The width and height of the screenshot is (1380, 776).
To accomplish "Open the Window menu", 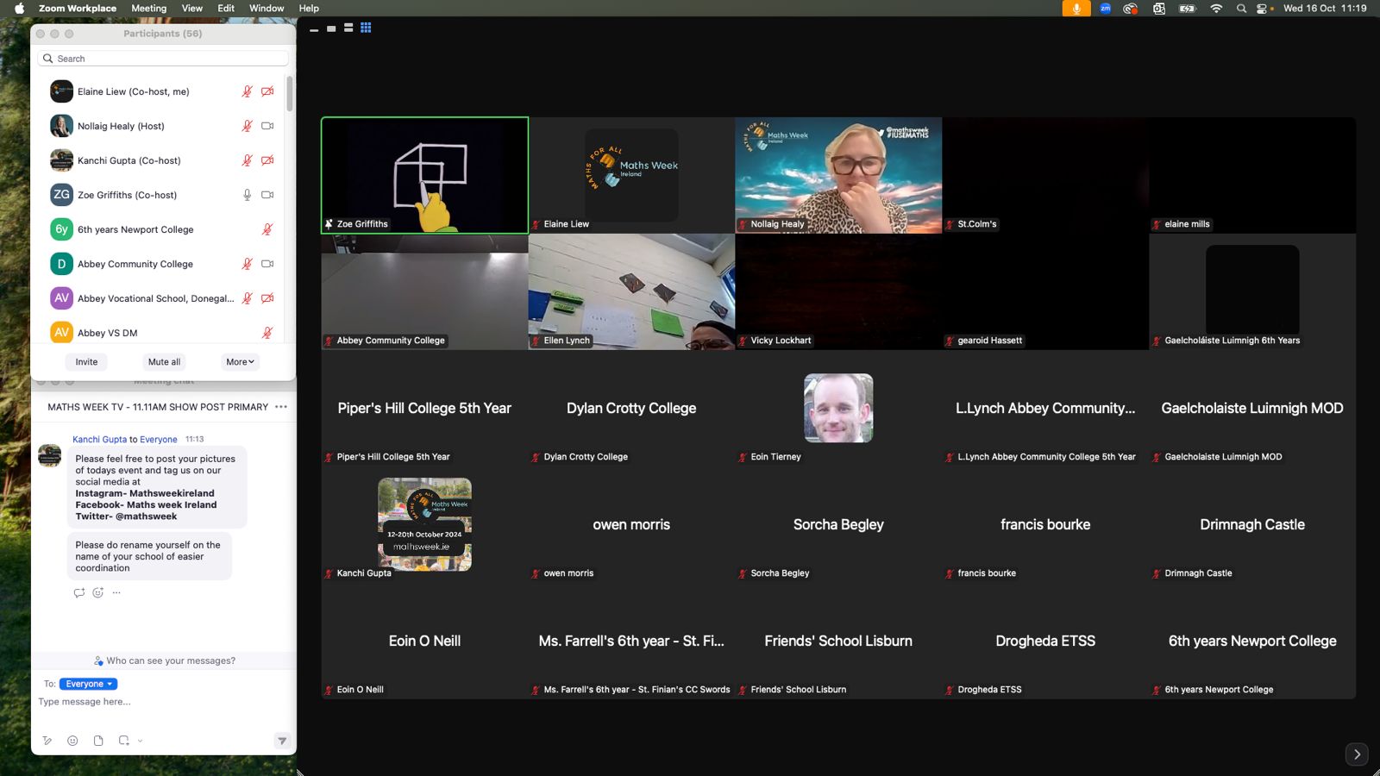I will tap(267, 9).
